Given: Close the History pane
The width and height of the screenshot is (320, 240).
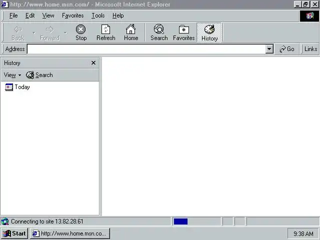Looking at the screenshot, I should [x=93, y=63].
